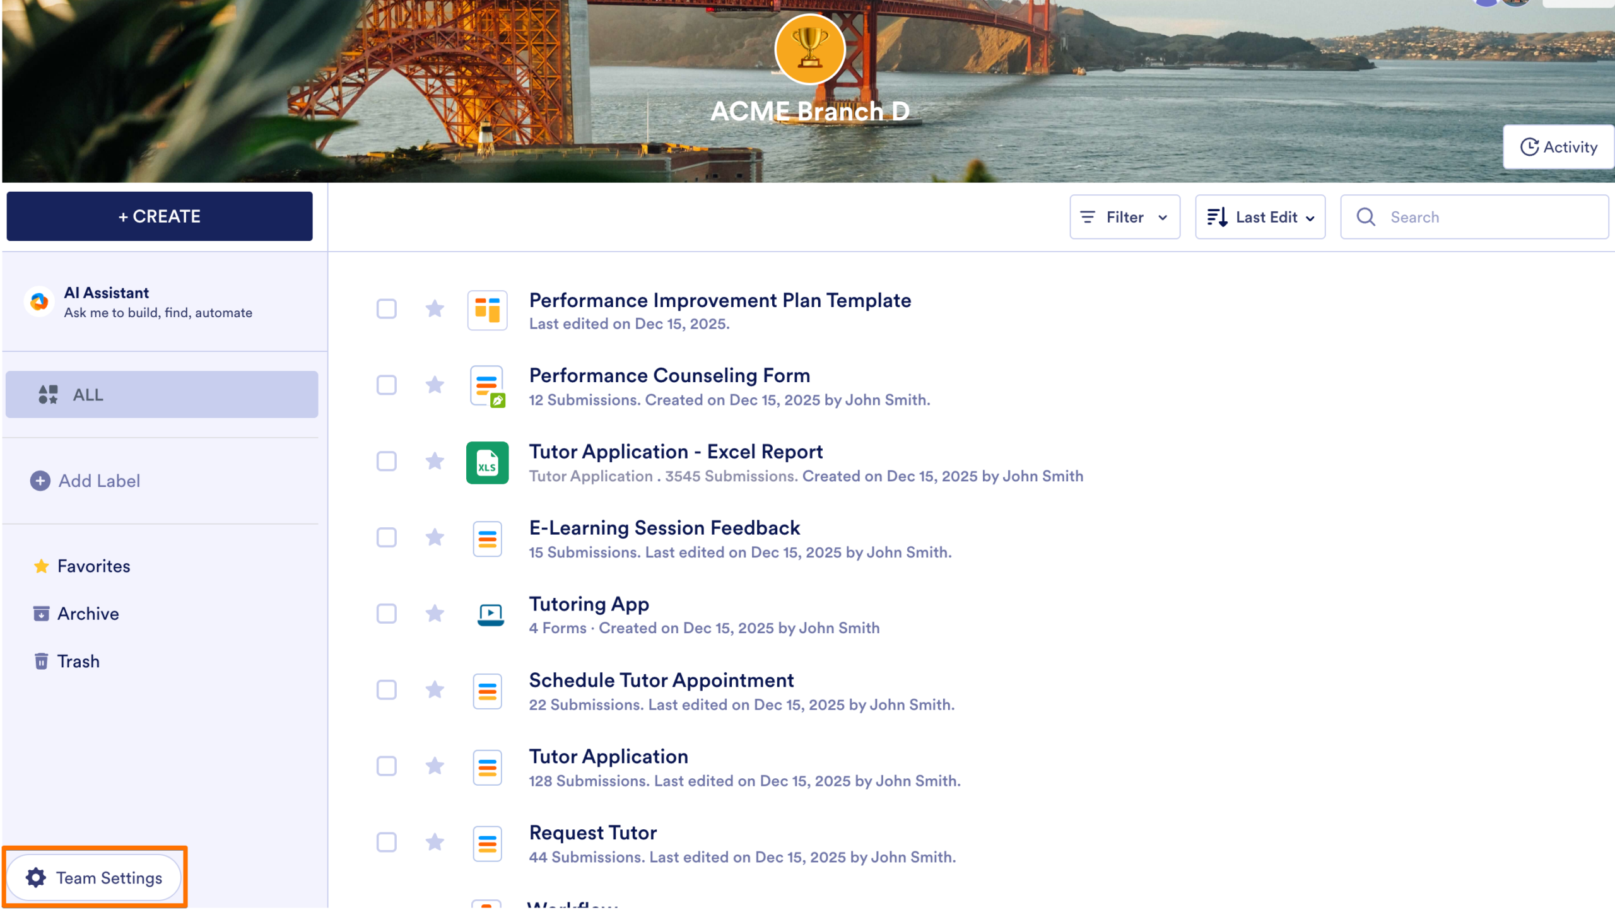Viewport: 1615px width, 910px height.
Task: Switch to the ALL view
Action: click(x=88, y=395)
